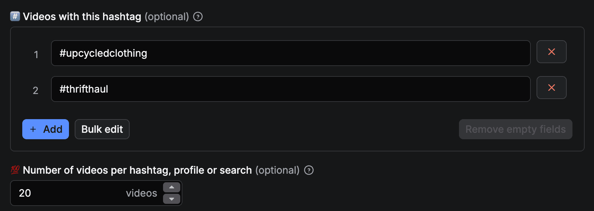Open help tooltip for Videos with this hashtag
Viewport: 594px width, 211px height.
[198, 17]
